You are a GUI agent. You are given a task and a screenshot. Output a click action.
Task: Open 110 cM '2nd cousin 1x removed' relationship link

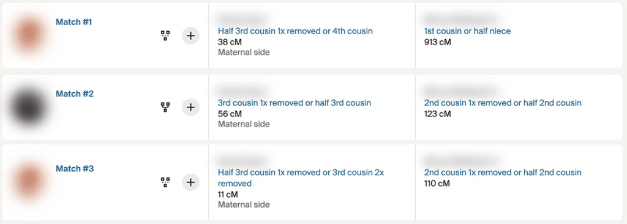pyautogui.click(x=503, y=173)
